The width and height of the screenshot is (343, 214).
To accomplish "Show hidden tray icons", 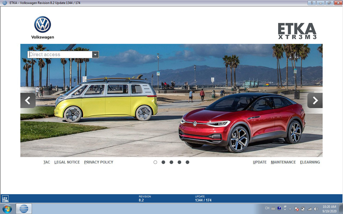I will [x=290, y=209].
